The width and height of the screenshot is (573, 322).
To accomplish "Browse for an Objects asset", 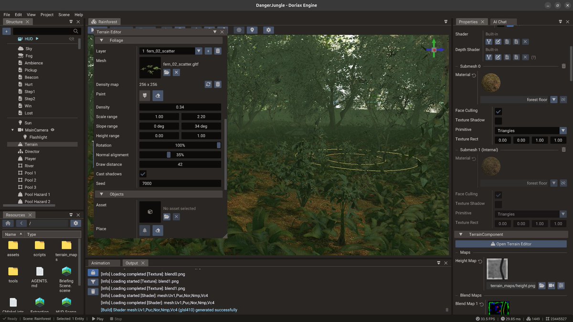I will point(167,217).
